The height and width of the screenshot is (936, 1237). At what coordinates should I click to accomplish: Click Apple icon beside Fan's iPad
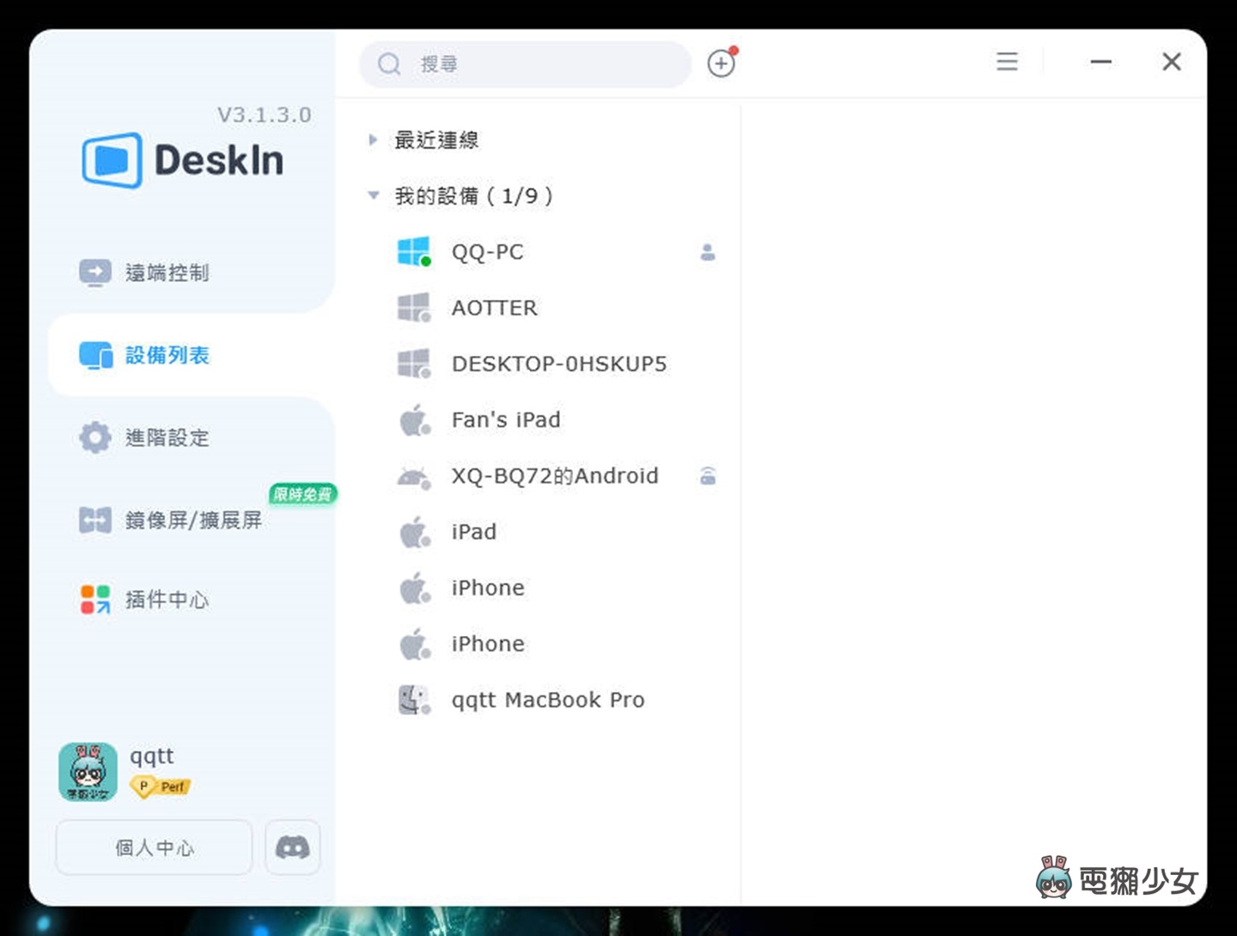415,419
